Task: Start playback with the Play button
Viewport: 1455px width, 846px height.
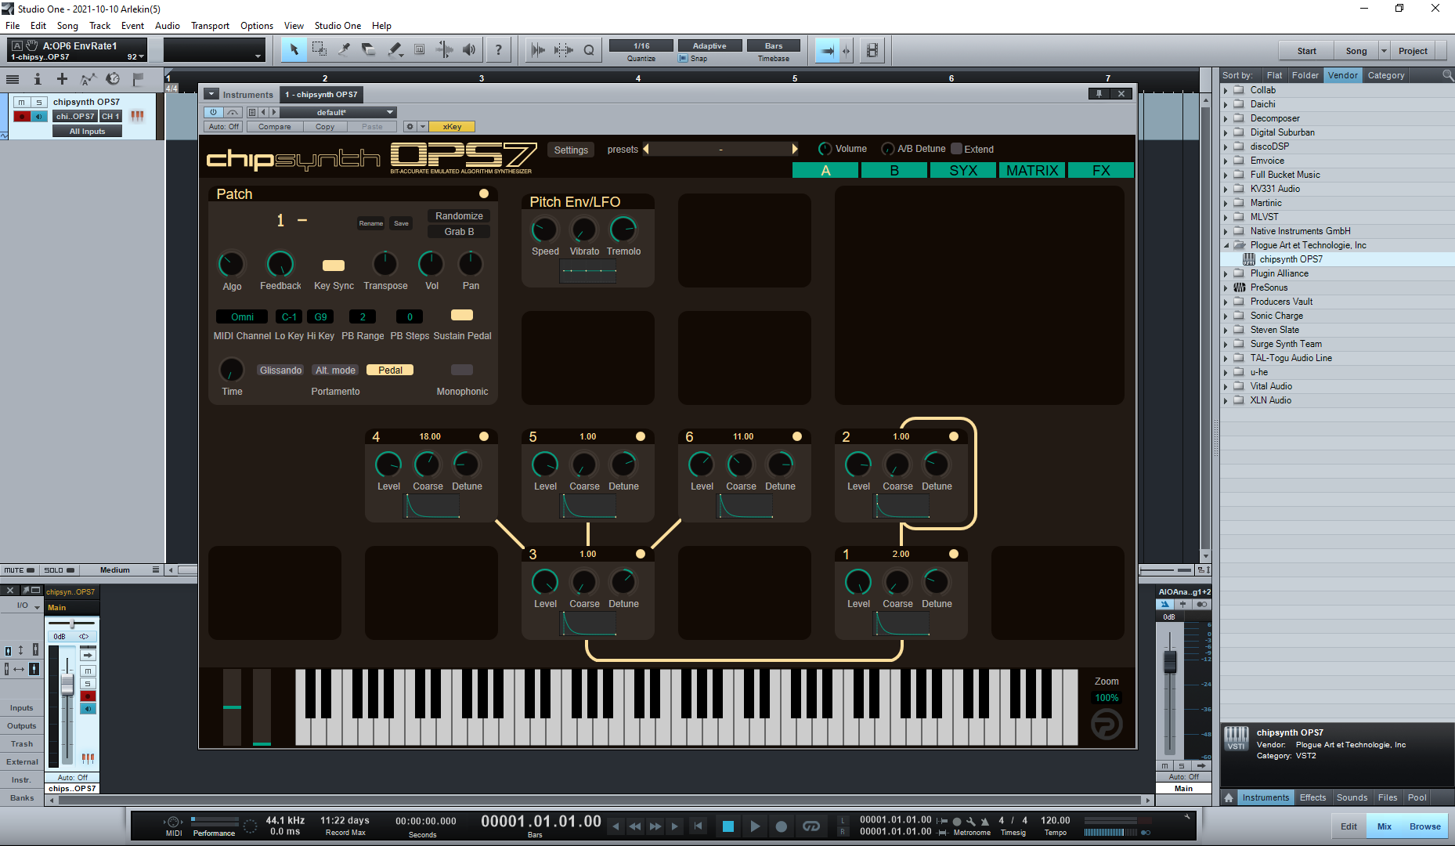Action: tap(754, 826)
